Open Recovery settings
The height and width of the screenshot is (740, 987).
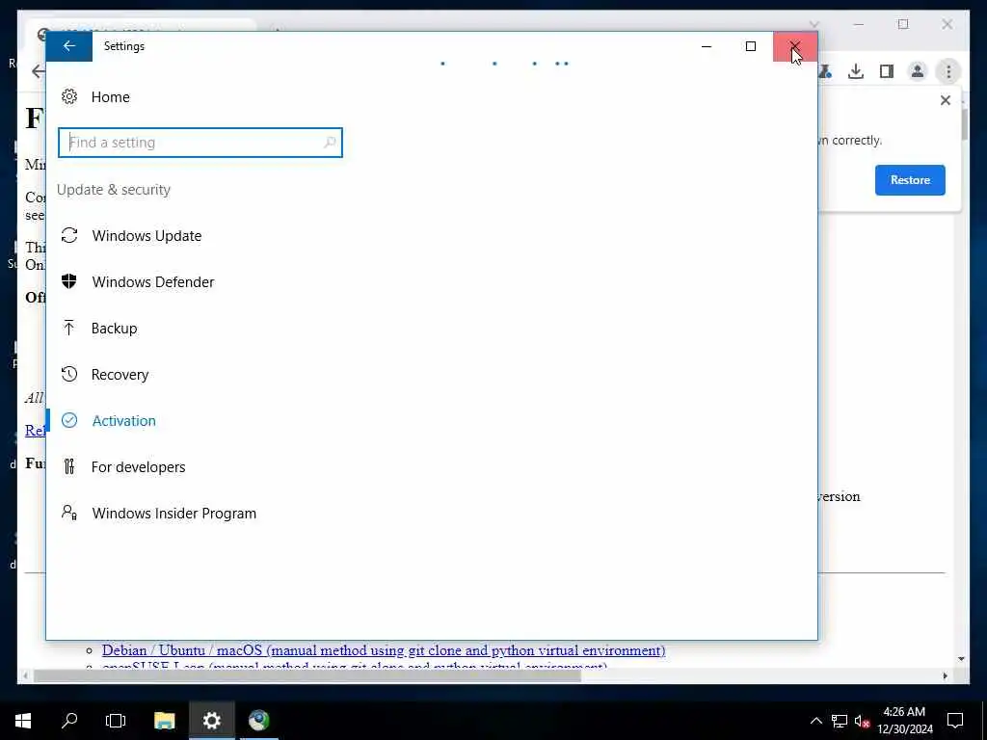(x=120, y=375)
